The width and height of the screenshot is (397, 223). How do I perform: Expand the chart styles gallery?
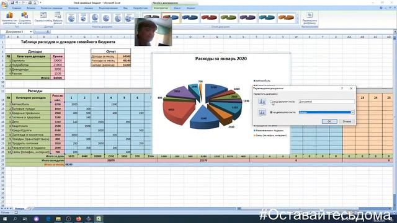click(297, 22)
